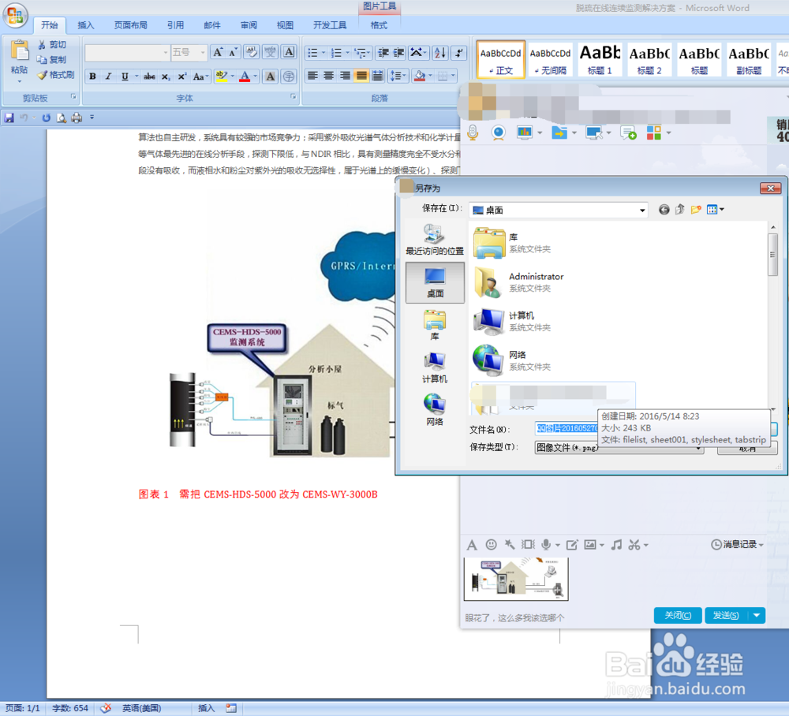Click the Increase Indent icon
This screenshot has width=789, height=716.
[399, 53]
